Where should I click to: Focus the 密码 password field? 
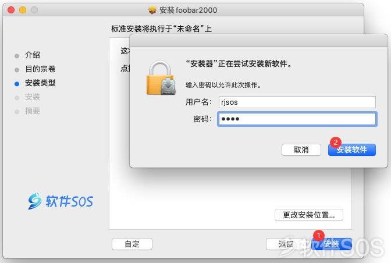coord(297,119)
